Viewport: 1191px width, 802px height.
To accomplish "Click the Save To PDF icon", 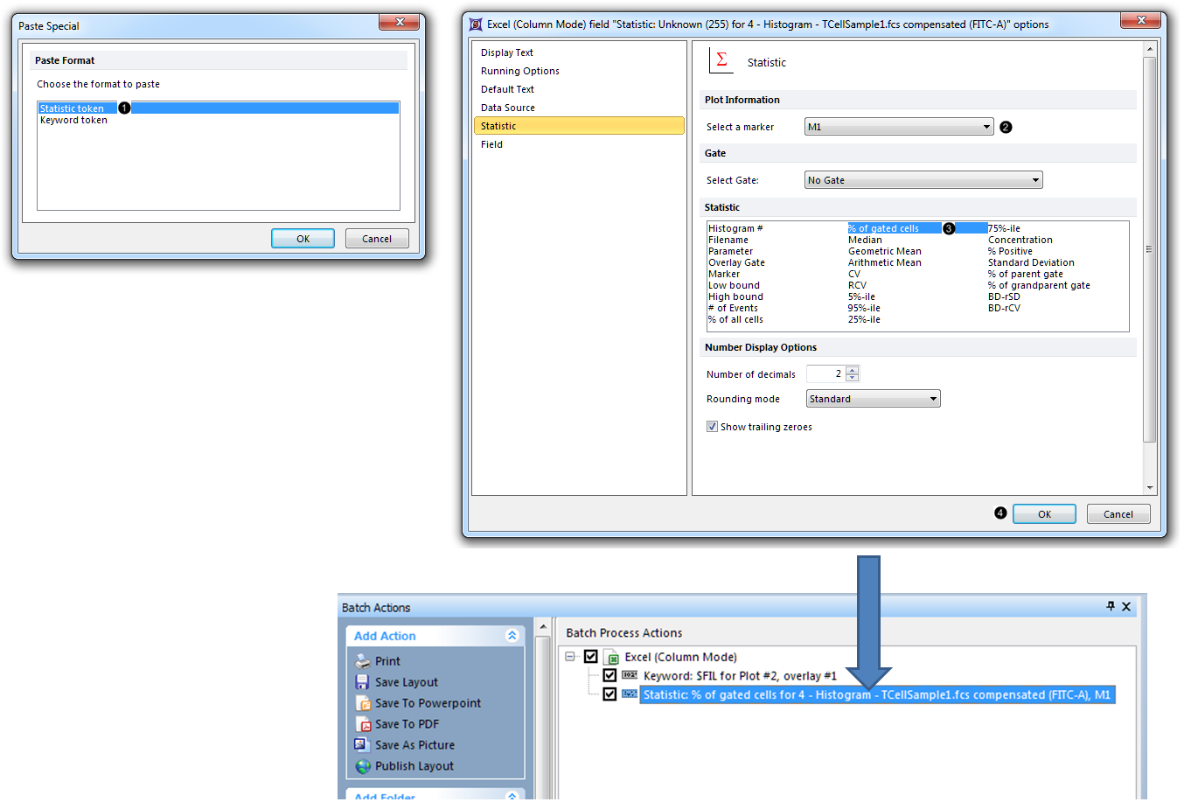I will 364,724.
